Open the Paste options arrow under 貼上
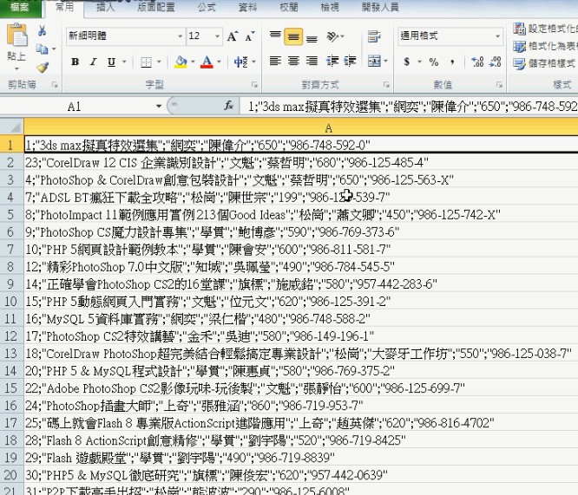578x495 pixels. tap(16, 68)
